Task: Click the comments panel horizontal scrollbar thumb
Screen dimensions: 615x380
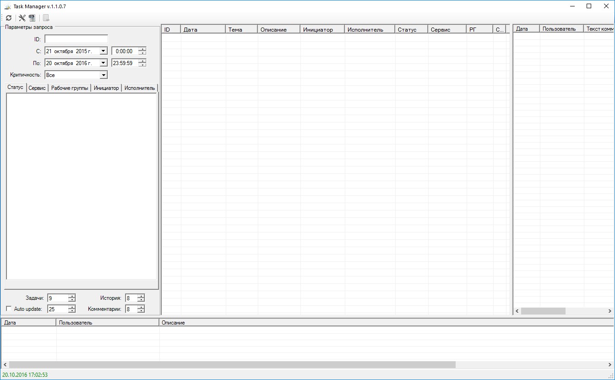Action: pos(543,311)
